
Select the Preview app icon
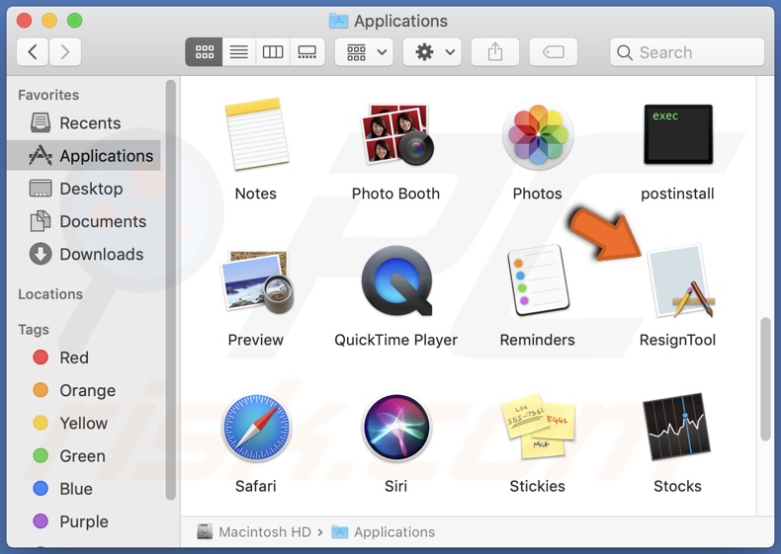pos(257,281)
